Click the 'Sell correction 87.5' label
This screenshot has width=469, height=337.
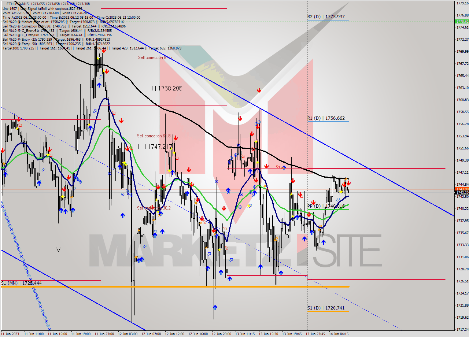155,58
